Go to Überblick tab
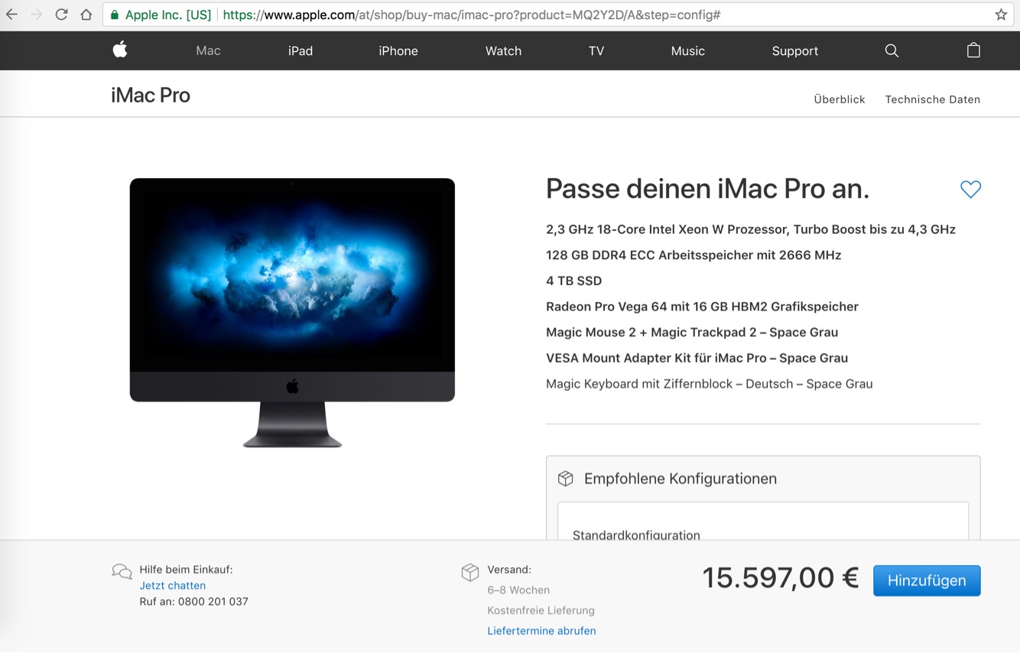The width and height of the screenshot is (1020, 653). pos(840,99)
